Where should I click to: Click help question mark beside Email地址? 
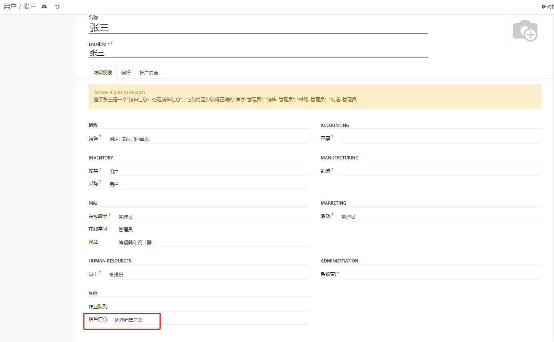pyautogui.click(x=112, y=43)
